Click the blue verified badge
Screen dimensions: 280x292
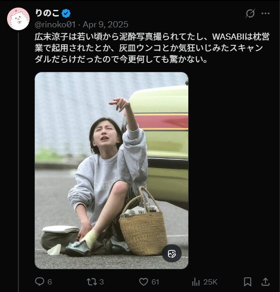point(66,13)
